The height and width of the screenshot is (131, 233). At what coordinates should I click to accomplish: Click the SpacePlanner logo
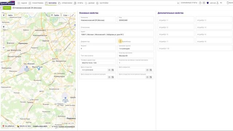[x=7, y=3]
